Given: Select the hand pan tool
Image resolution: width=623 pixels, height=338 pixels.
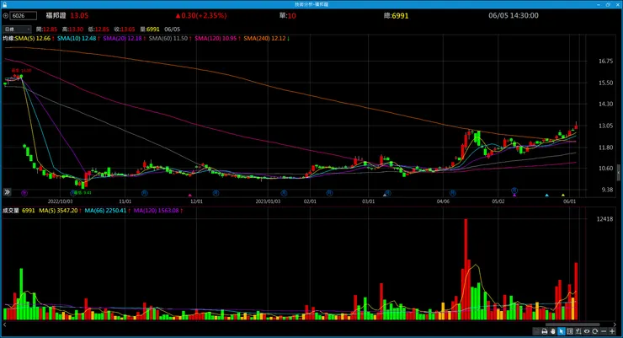Looking at the screenshot, I should pyautogui.click(x=552, y=331).
